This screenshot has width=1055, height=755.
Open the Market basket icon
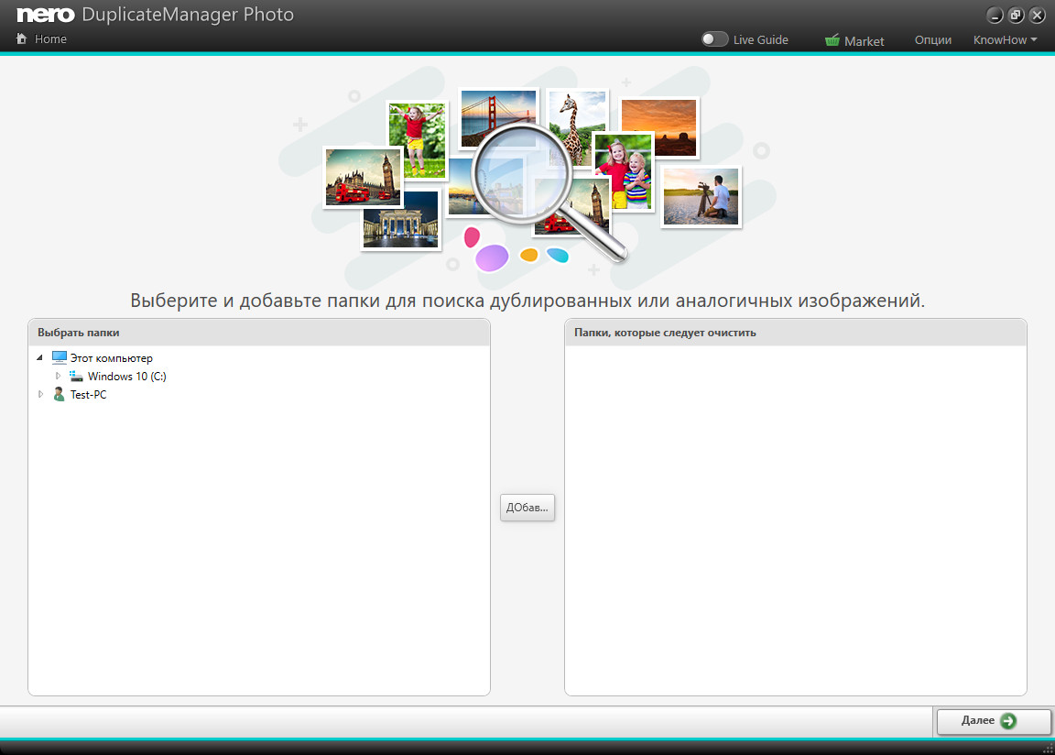pyautogui.click(x=832, y=40)
